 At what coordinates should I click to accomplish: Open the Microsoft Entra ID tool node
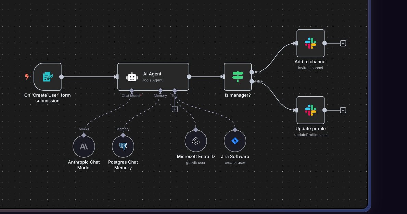coord(196,141)
